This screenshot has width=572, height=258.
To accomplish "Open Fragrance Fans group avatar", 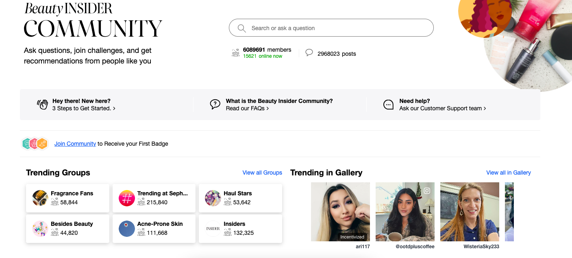I will point(40,198).
